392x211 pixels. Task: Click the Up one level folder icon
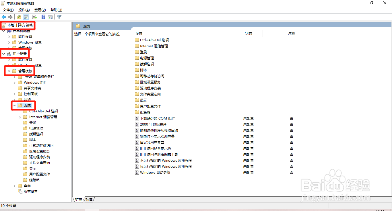click(x=19, y=17)
